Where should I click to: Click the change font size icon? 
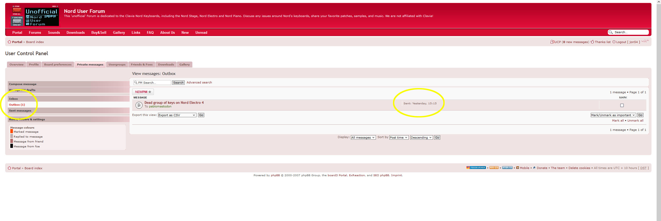[645, 41]
